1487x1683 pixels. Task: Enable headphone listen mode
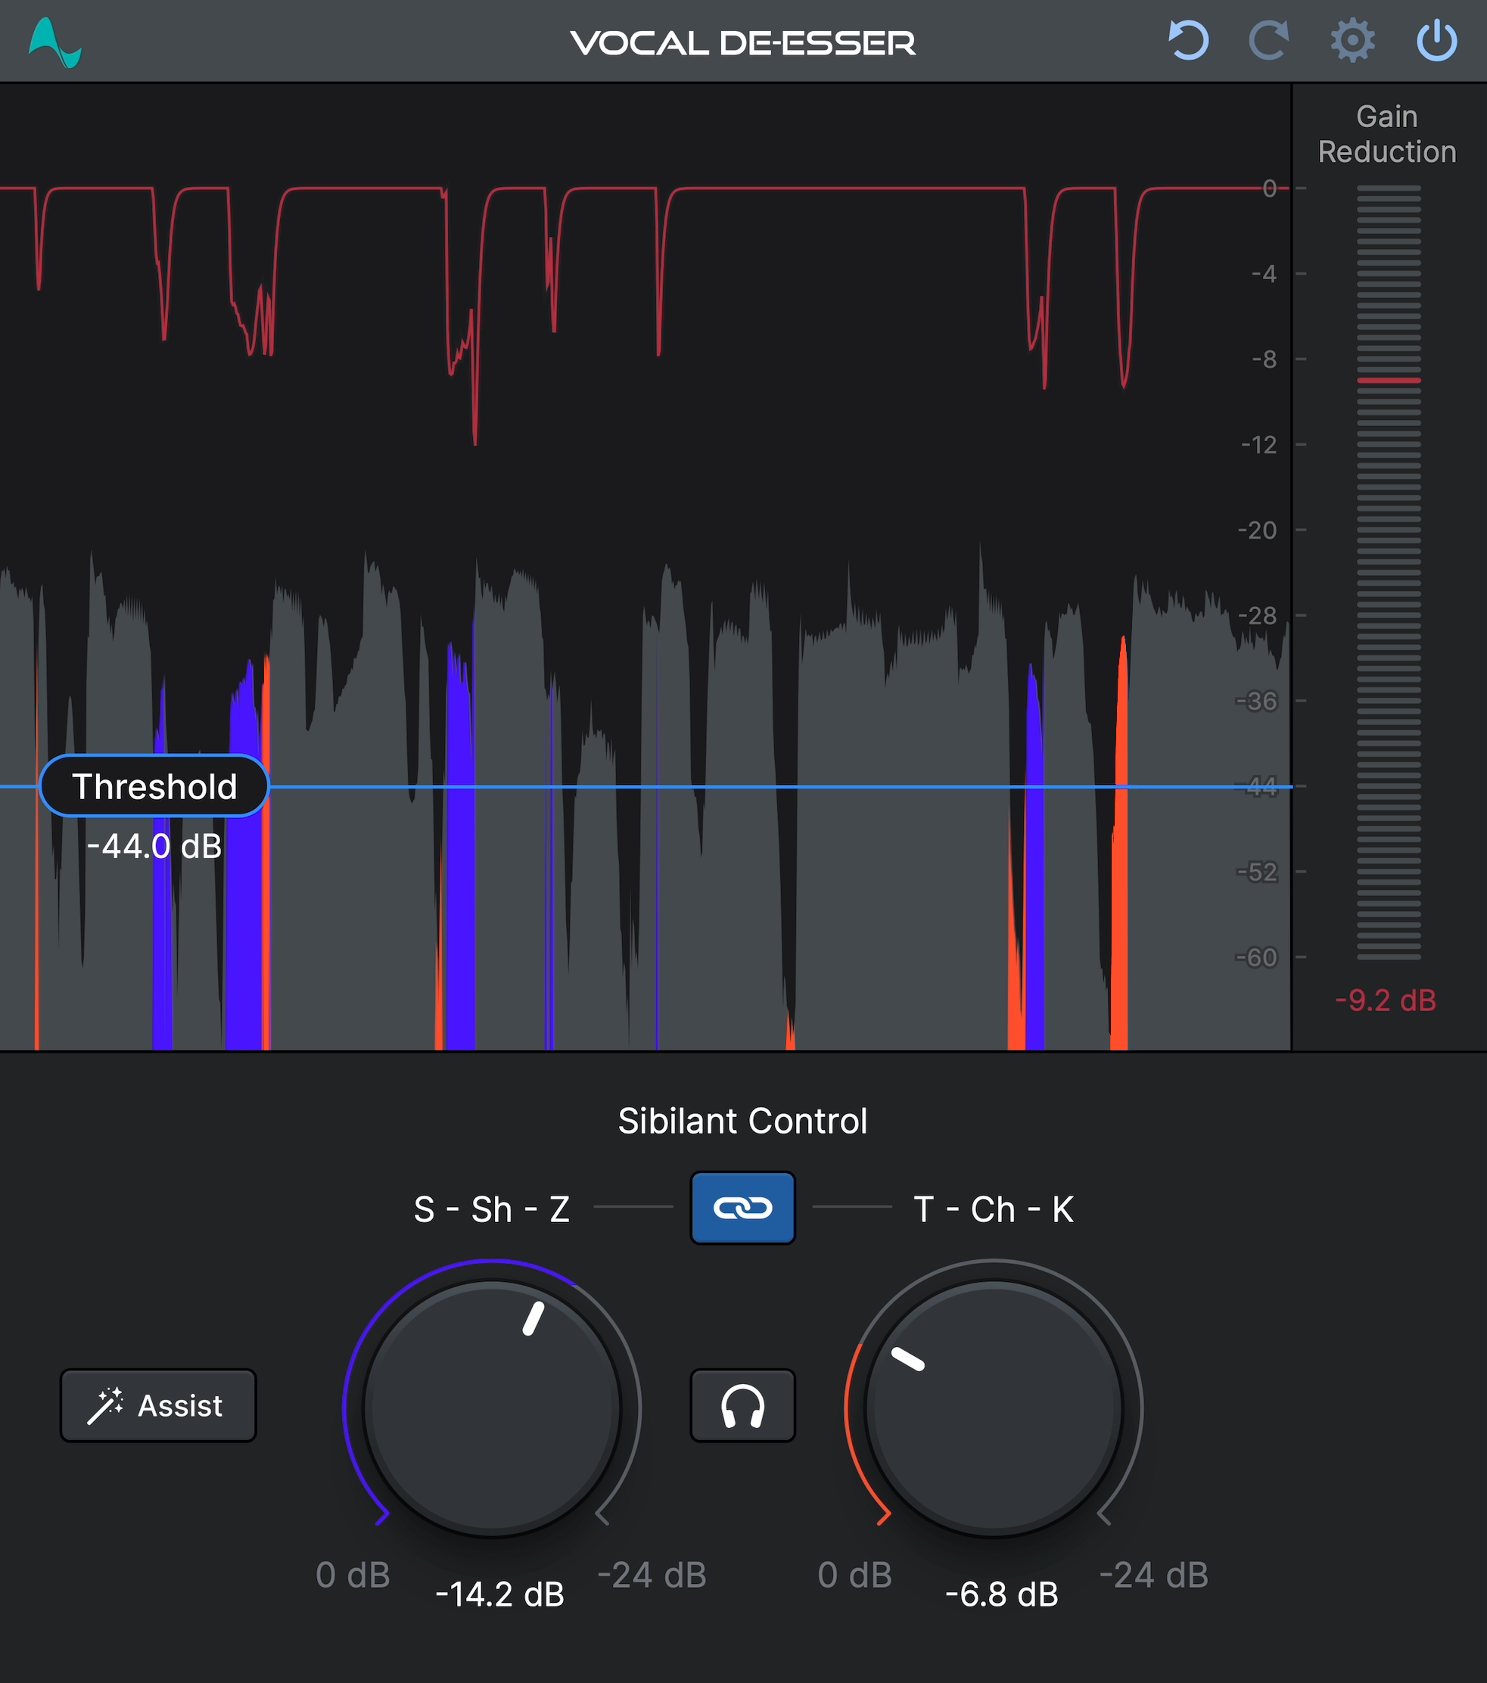(742, 1405)
